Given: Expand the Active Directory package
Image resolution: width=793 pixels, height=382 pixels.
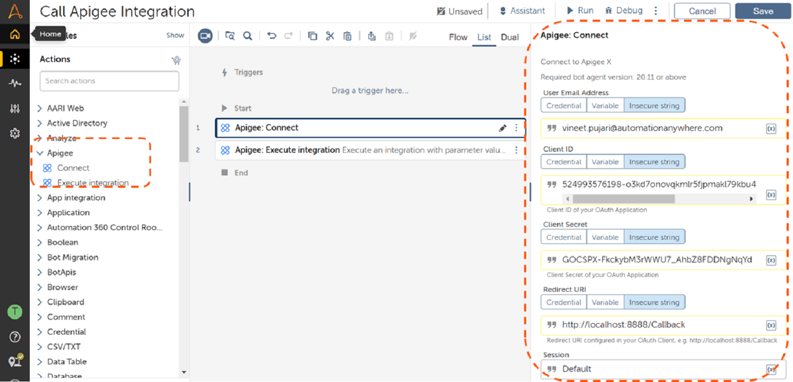Looking at the screenshot, I should (x=40, y=123).
